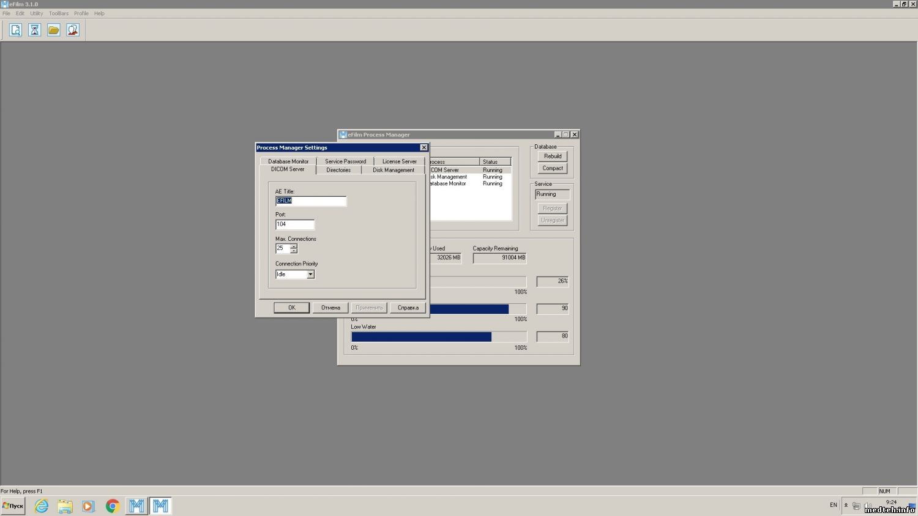This screenshot has width=918, height=516.
Task: Click the database Rebuild button
Action: tap(553, 157)
